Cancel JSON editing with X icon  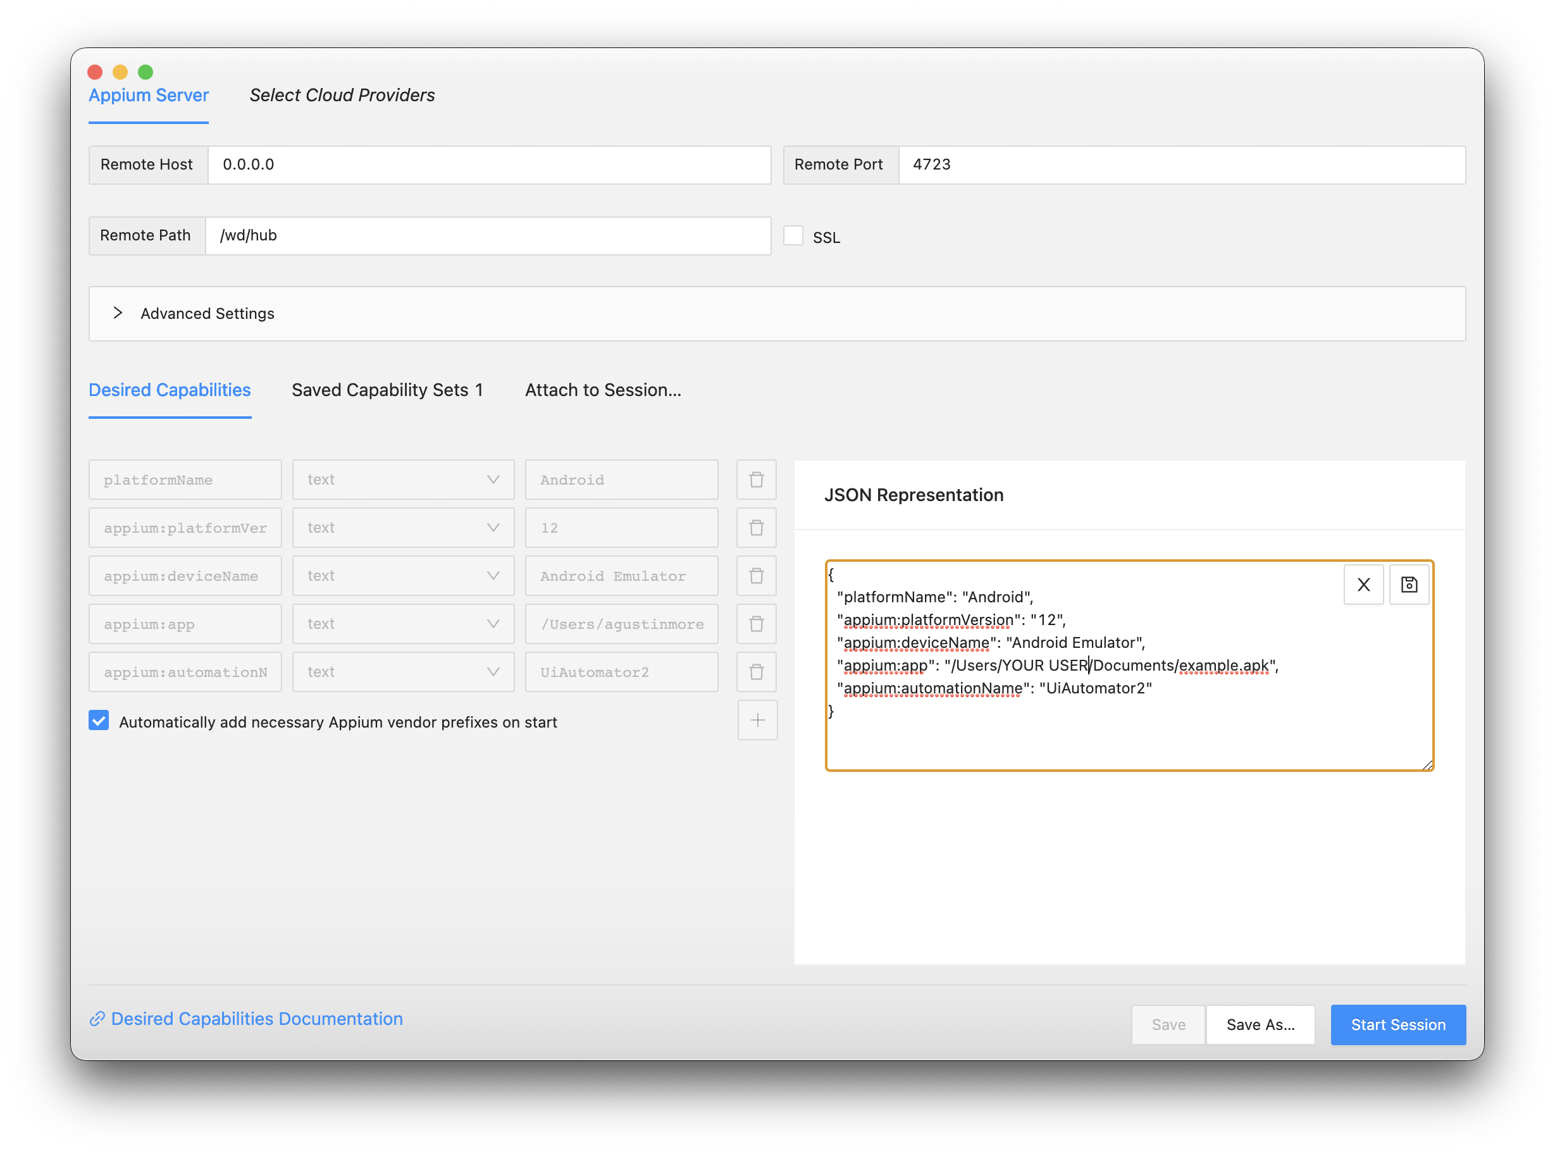coord(1363,585)
